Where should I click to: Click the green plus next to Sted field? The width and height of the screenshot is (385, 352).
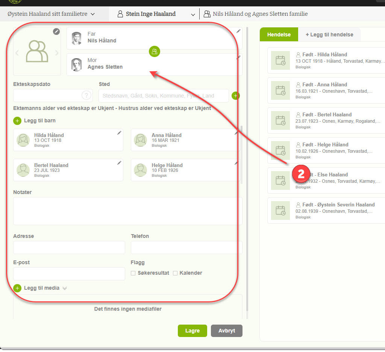236,96
